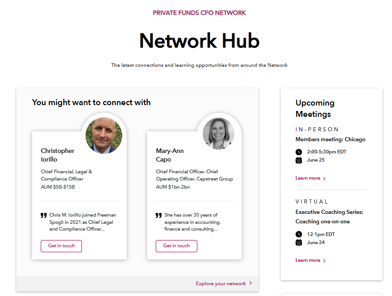The image size is (392, 296).
Task: Open Private Funds CFO Network heading link
Action: [199, 13]
